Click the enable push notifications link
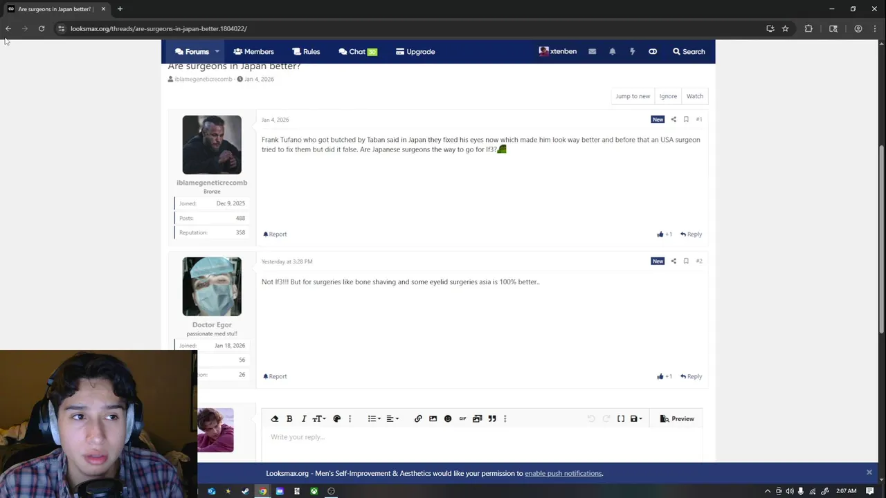Screen dimensions: 886x498 tap(563, 474)
